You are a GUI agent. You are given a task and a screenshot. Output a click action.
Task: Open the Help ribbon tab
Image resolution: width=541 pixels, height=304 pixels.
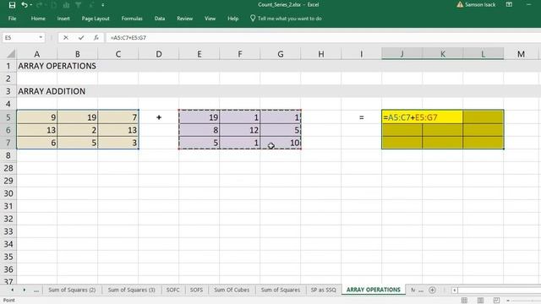tap(233, 19)
